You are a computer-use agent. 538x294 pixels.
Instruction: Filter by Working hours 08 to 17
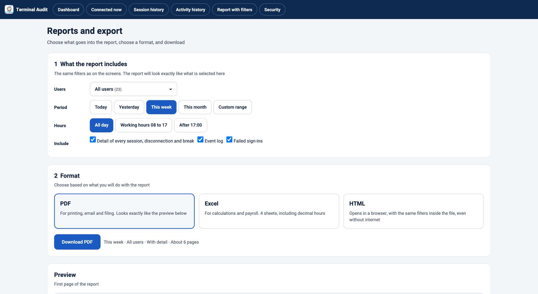pyautogui.click(x=144, y=125)
